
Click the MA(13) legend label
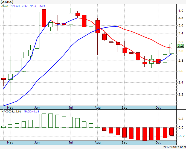coord(15,6)
